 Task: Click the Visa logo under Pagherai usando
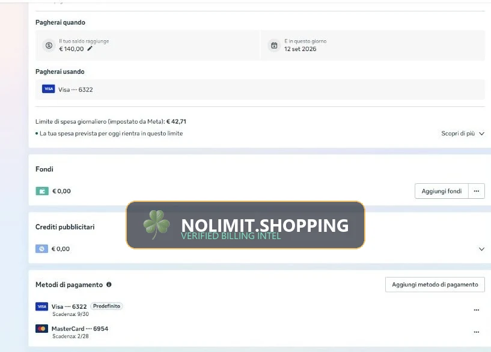49,89
